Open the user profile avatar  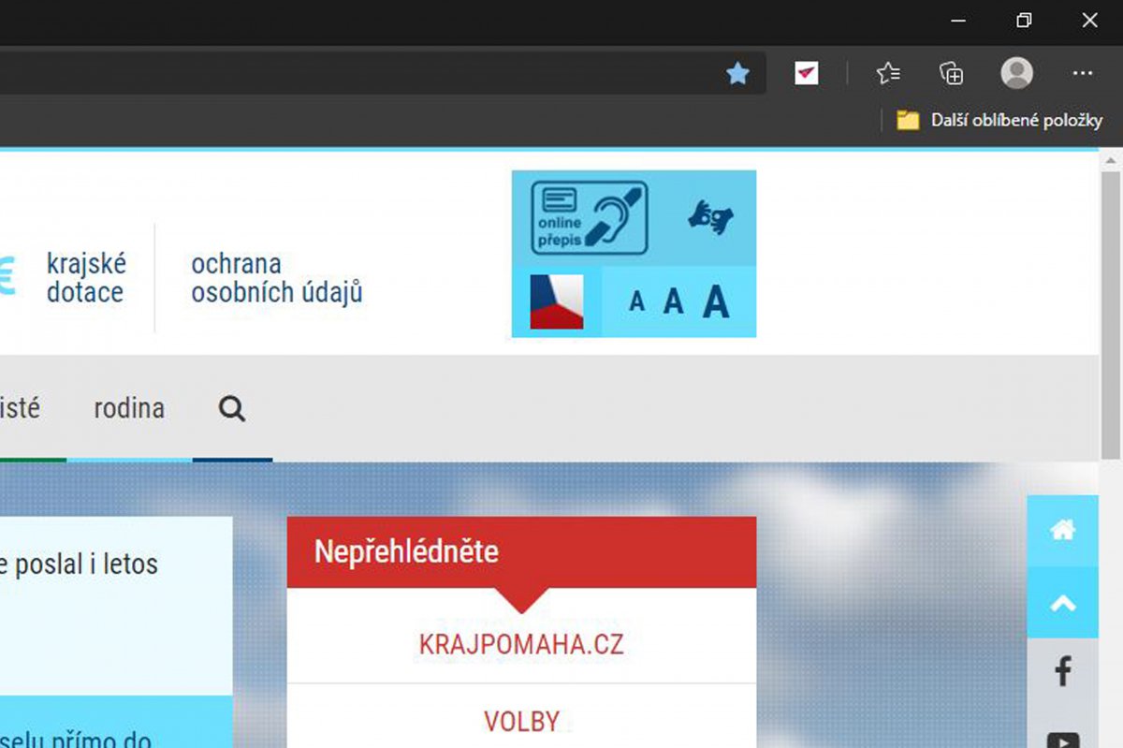pos(1017,73)
